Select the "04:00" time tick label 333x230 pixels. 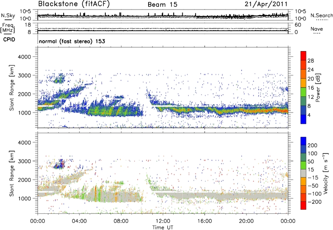click(80, 221)
